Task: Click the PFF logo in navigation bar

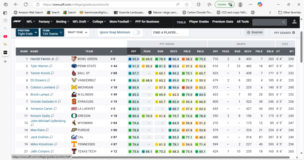Action: [17, 22]
